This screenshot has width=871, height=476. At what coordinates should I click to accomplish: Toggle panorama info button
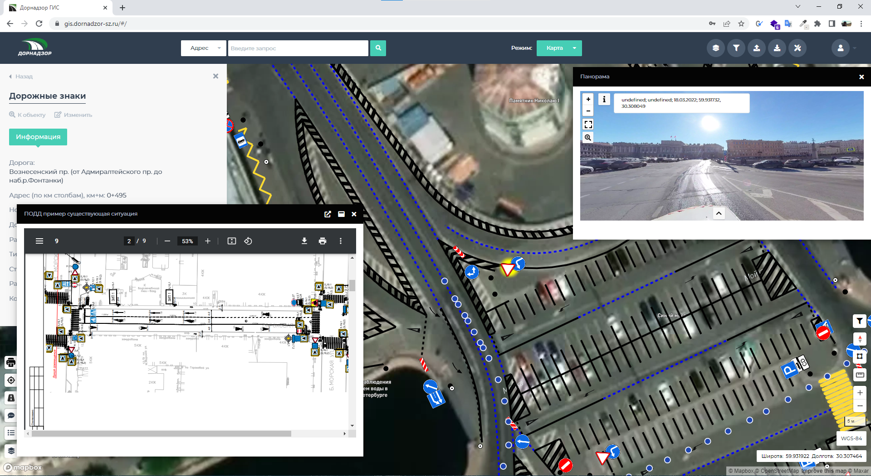coord(604,99)
